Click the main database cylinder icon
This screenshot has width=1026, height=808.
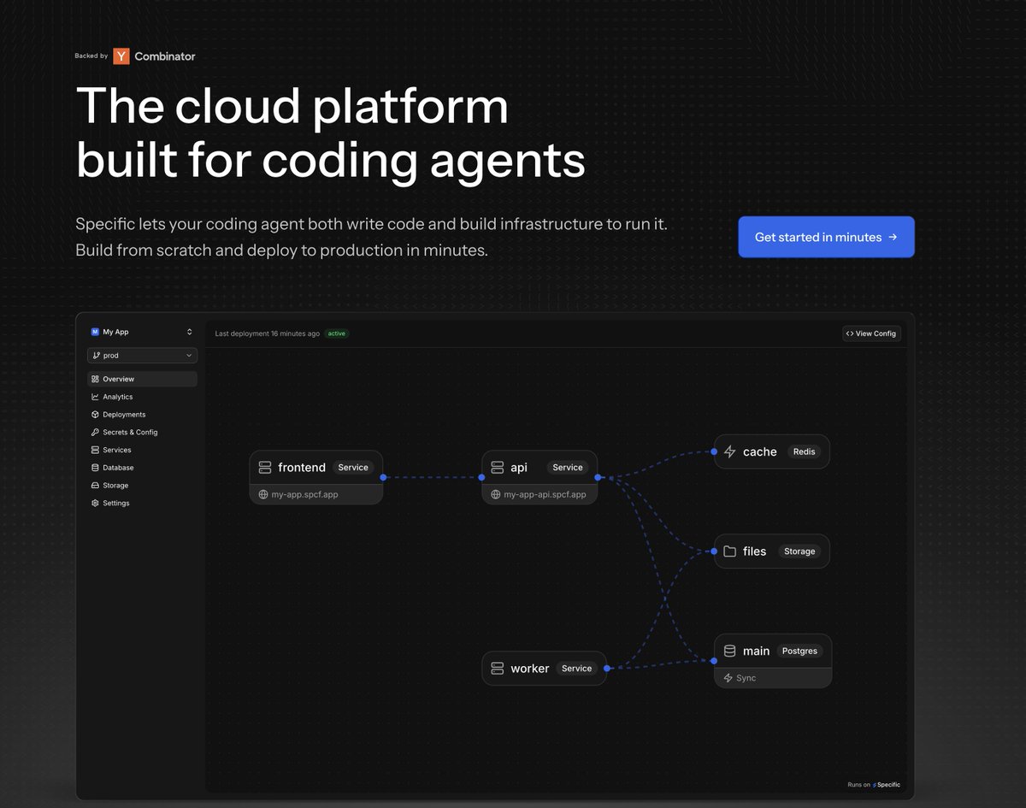[x=729, y=651]
